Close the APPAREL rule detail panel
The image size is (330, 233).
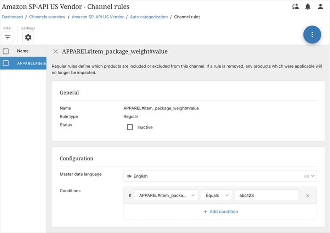coord(56,51)
